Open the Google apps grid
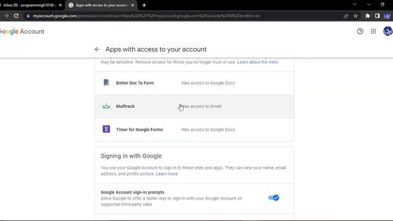This screenshot has width=393, height=221. point(373,31)
